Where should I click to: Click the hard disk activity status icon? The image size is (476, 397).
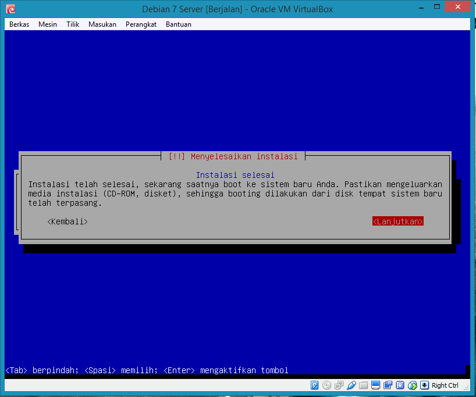314,385
